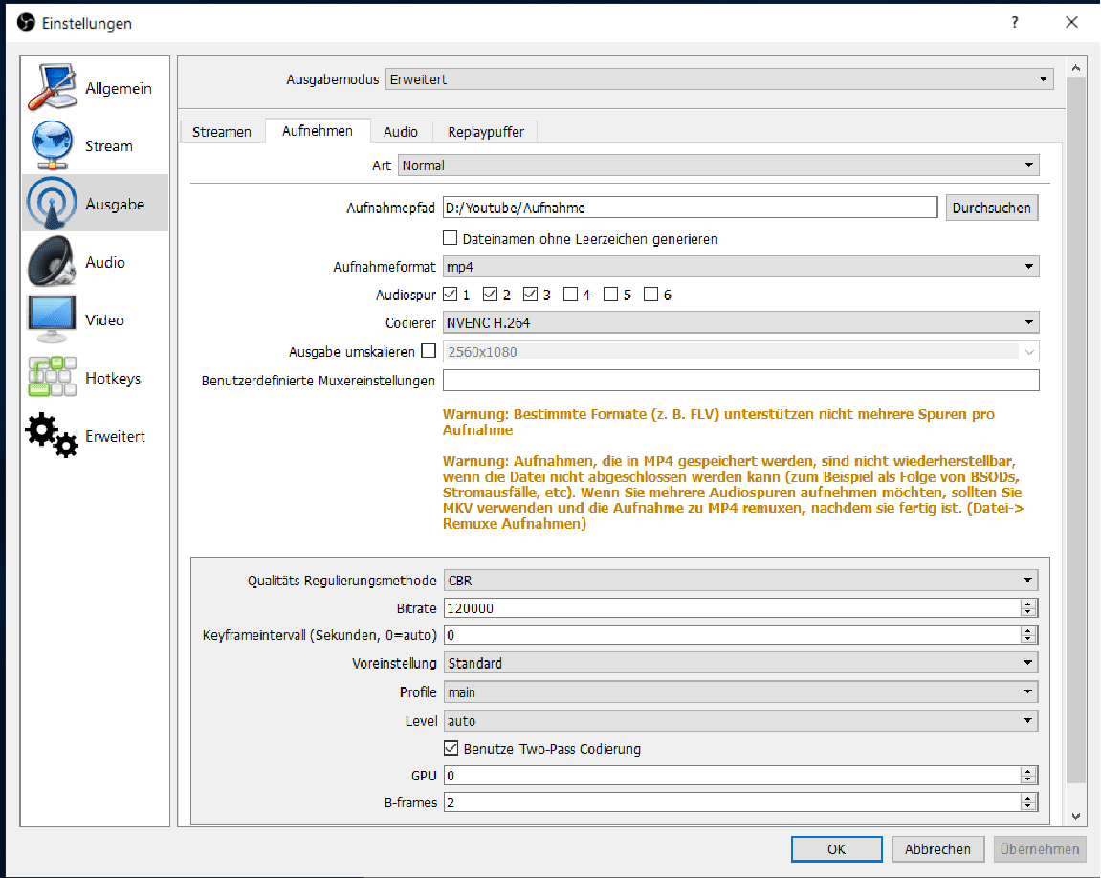This screenshot has width=1101, height=878.
Task: Decrease B-frames with down arrow
Action: pyautogui.click(x=1028, y=806)
